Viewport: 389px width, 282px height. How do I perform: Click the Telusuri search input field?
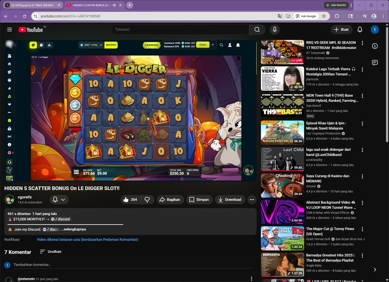[x=180, y=29]
